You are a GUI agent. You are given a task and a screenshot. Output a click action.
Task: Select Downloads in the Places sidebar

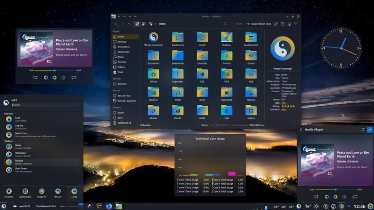(123, 52)
